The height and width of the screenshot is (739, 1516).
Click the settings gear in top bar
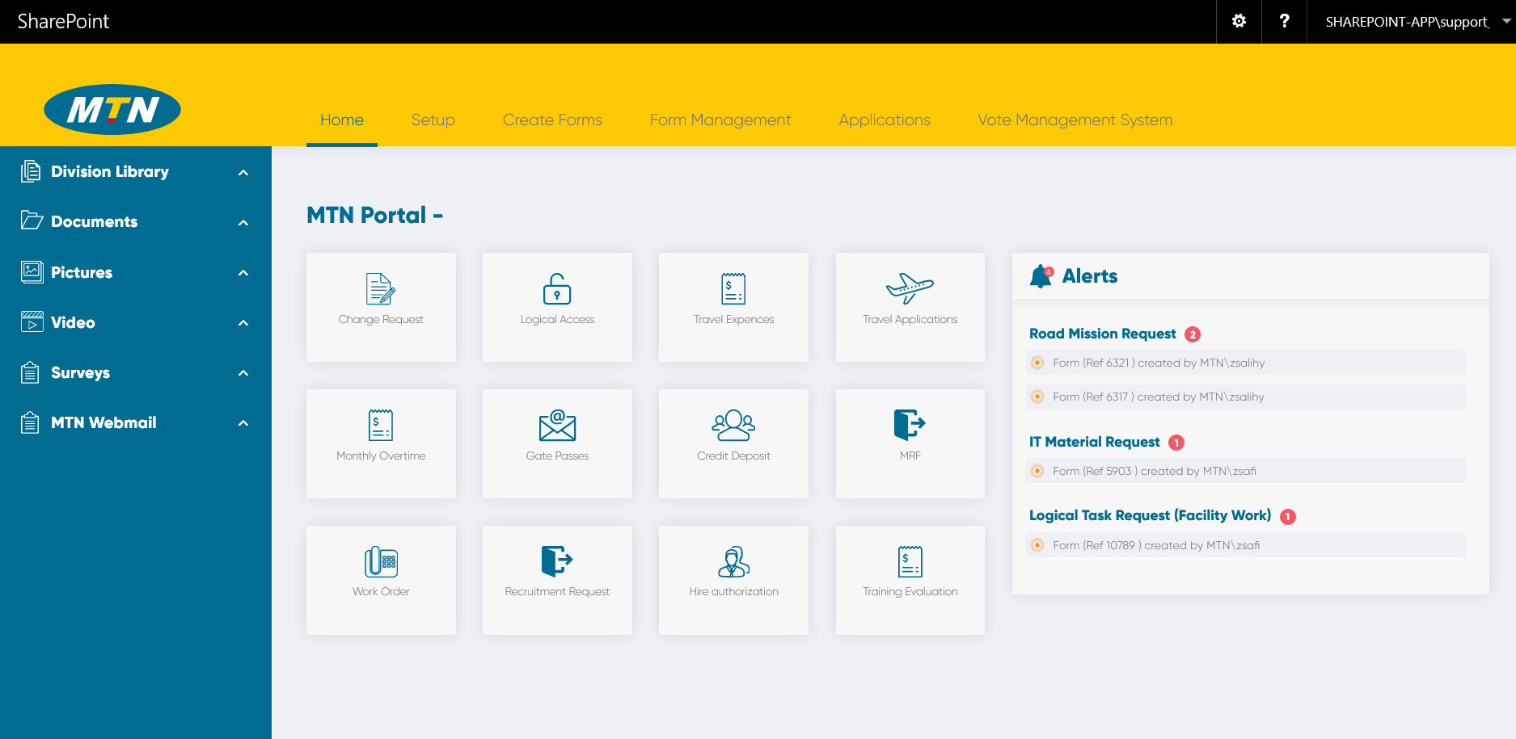click(x=1239, y=21)
